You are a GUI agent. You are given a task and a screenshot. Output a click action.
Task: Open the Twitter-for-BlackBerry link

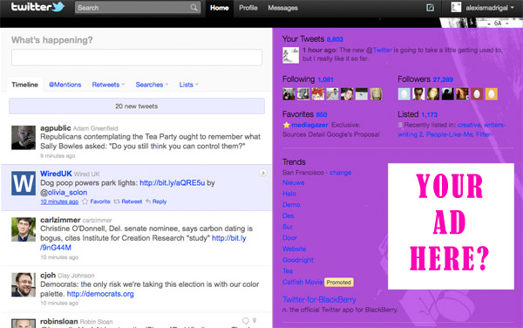[x=319, y=299]
